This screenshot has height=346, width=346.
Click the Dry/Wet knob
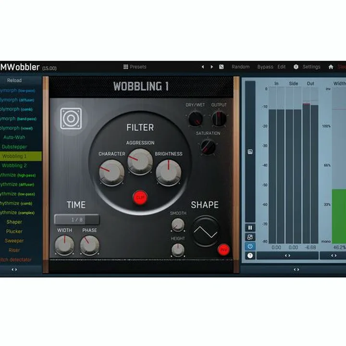196,119
